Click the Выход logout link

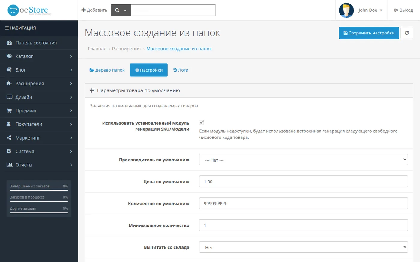coord(403,10)
